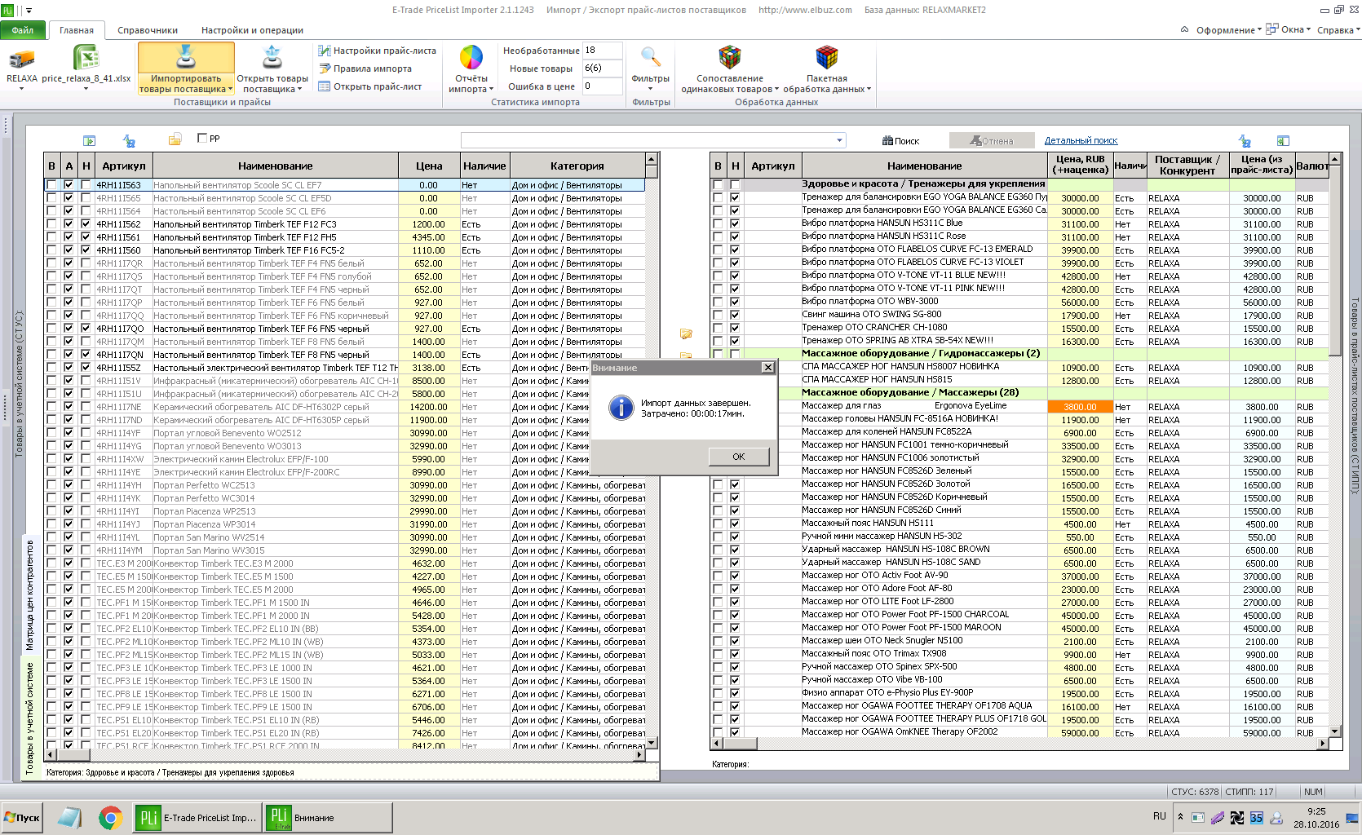Open Google Chrome from the taskbar

pyautogui.click(x=110, y=818)
